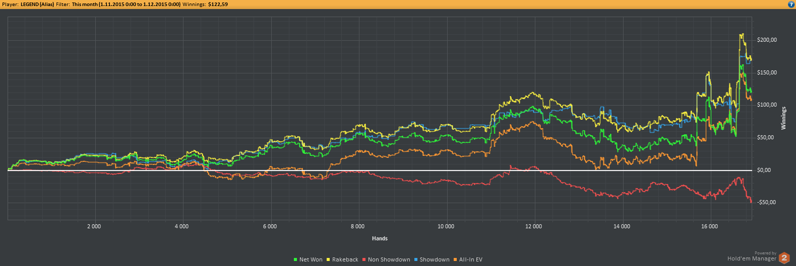Toggle the Rakeback legend series

point(342,259)
